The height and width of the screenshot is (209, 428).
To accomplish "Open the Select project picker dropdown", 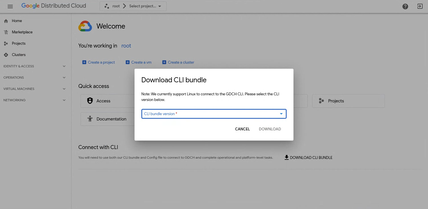I will coord(145,6).
